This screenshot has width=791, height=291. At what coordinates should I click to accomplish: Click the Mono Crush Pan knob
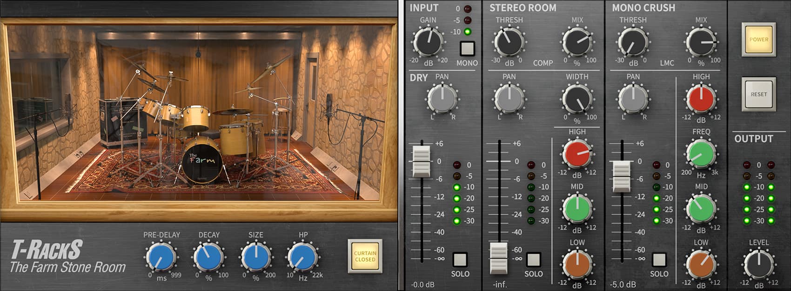coord(633,98)
